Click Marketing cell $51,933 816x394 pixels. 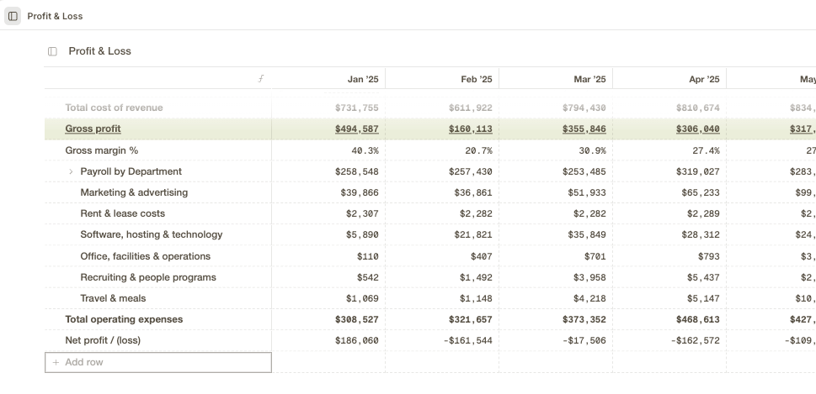(587, 192)
